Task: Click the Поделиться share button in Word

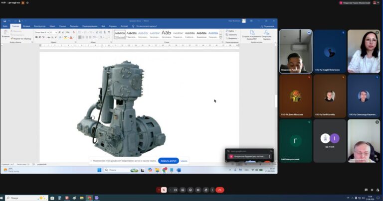Action: pos(267,26)
